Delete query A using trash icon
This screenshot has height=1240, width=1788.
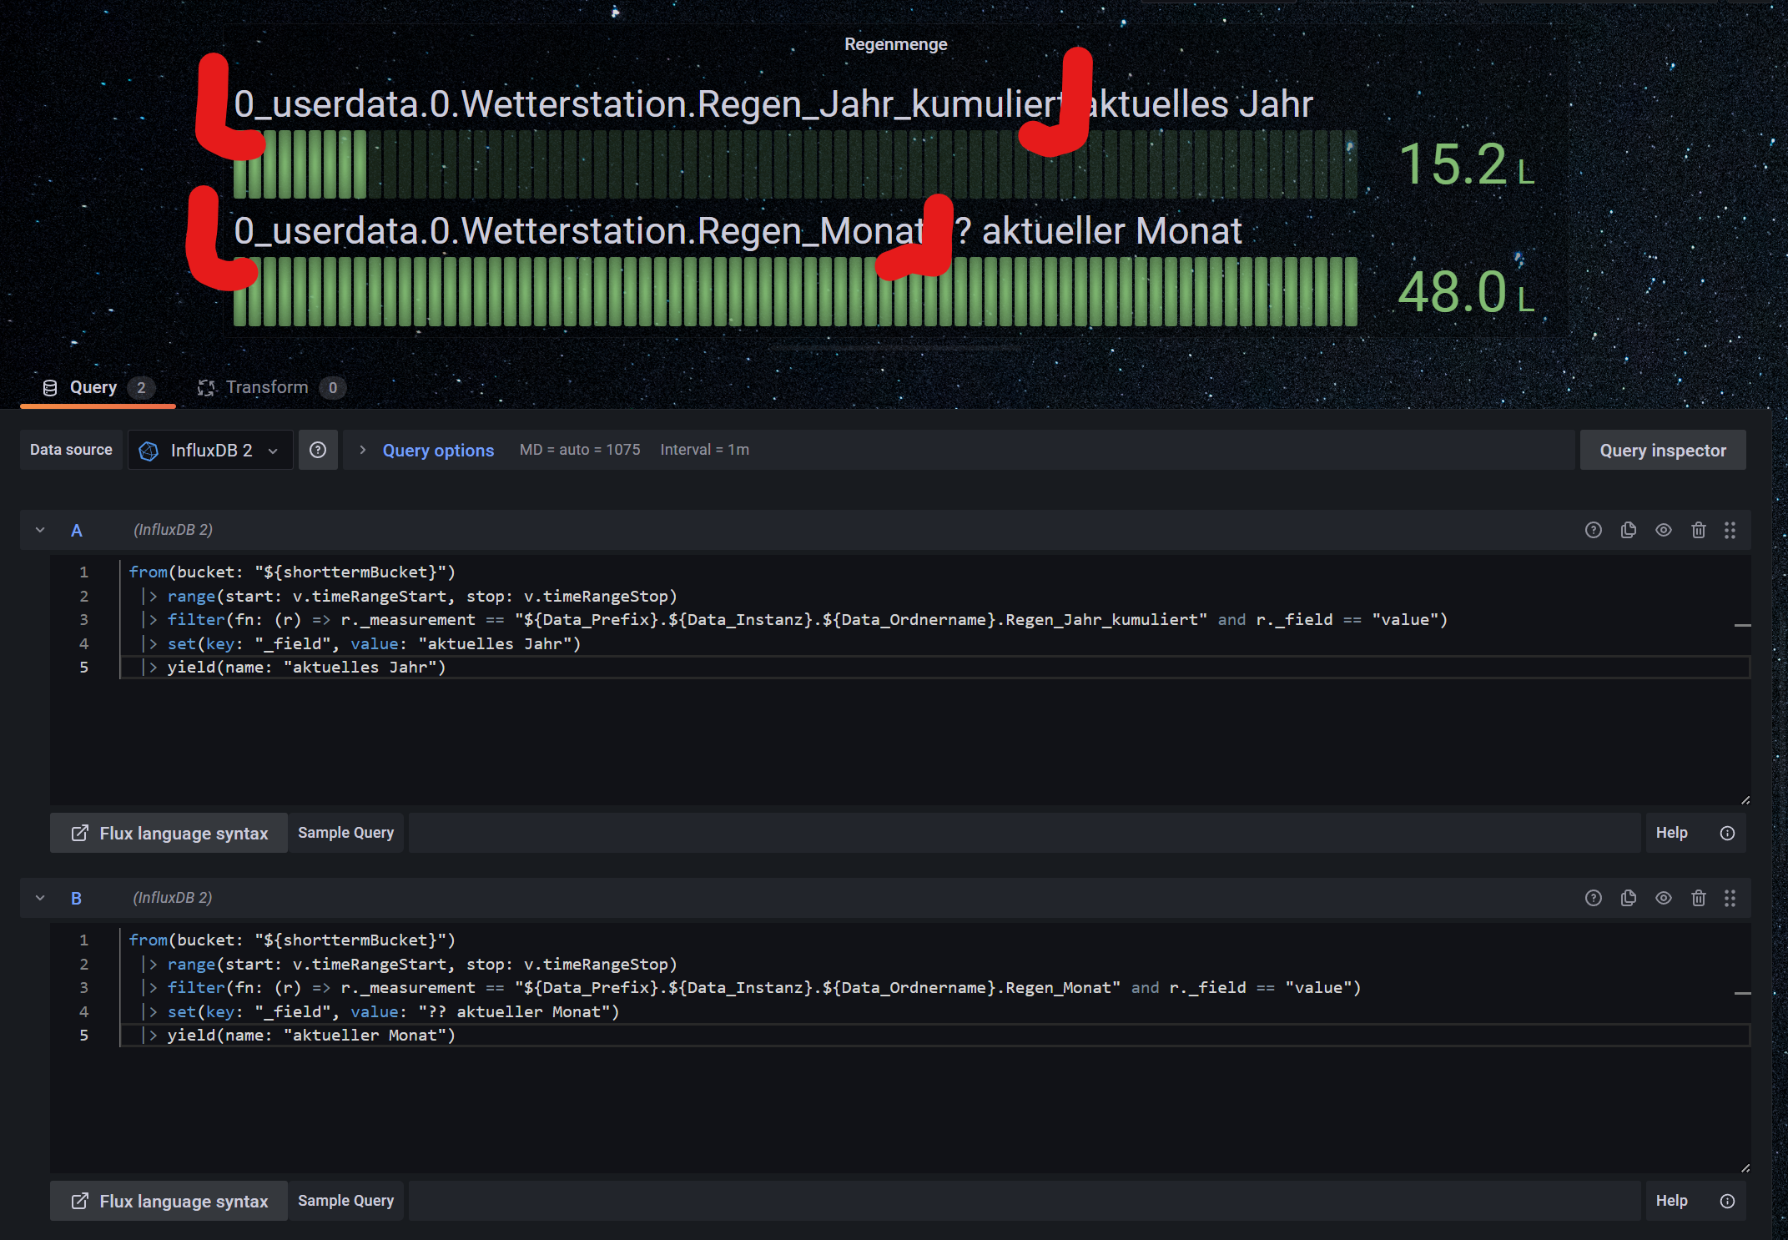(x=1698, y=530)
